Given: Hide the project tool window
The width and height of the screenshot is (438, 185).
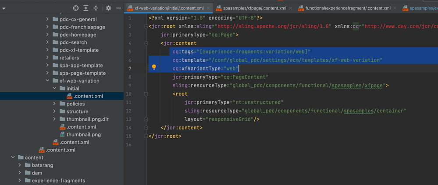Looking at the screenshot, I should coord(118,8).
